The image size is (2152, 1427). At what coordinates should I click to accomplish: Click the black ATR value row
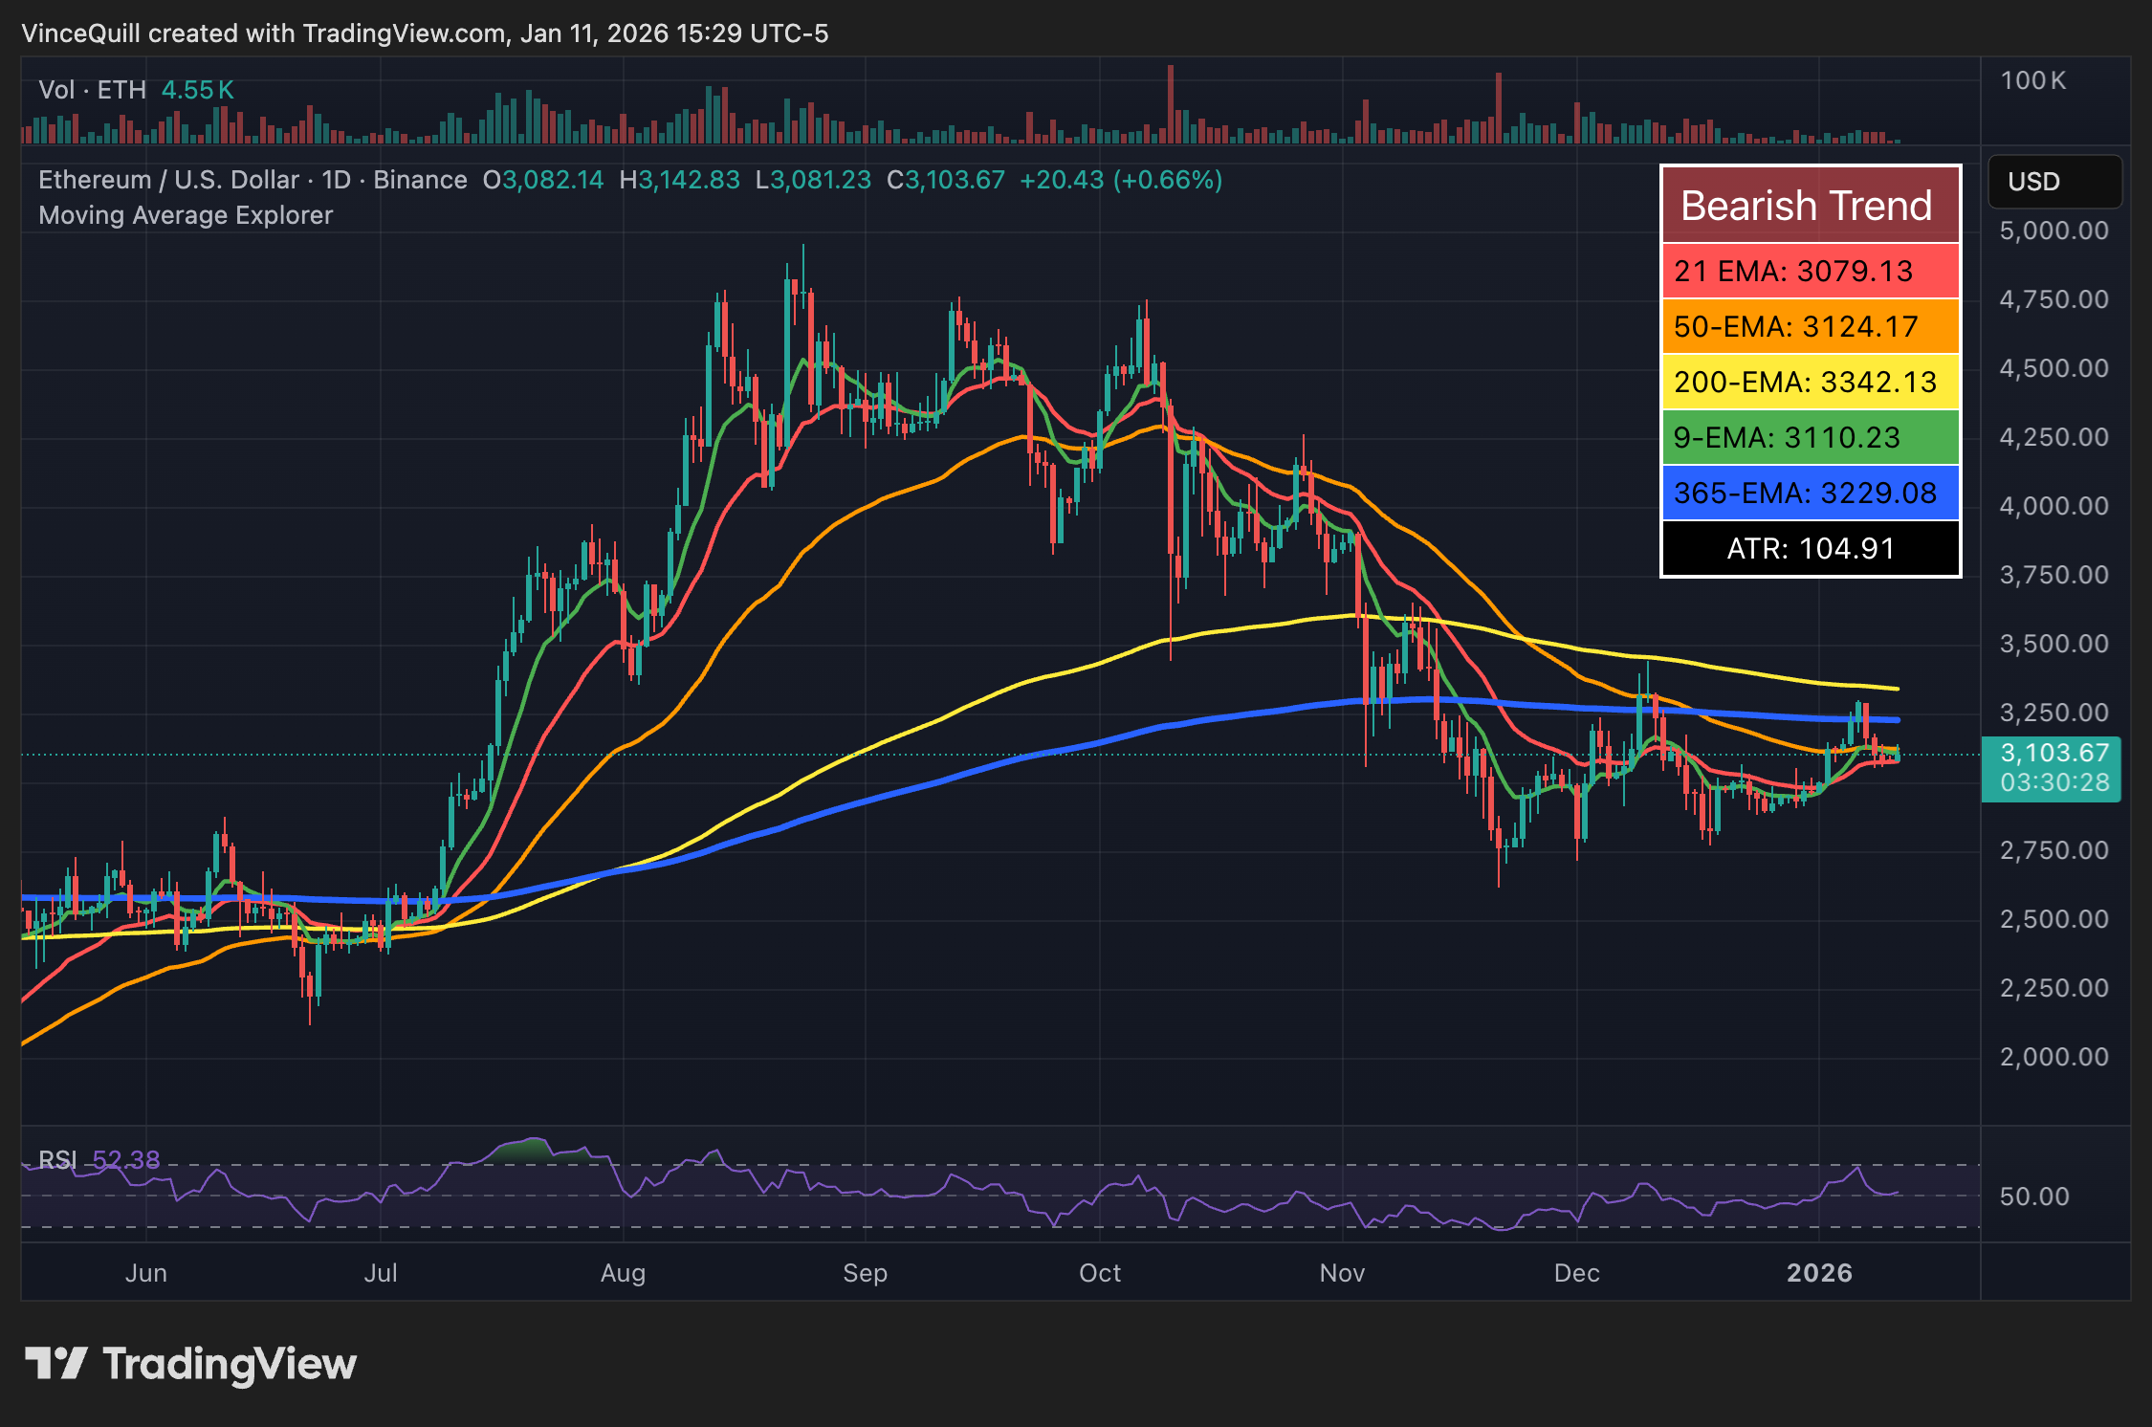pyautogui.click(x=1810, y=548)
